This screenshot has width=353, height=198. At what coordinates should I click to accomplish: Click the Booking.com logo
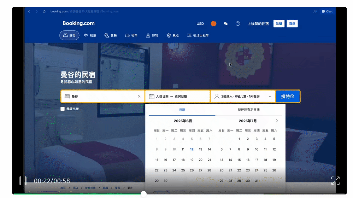78,23
